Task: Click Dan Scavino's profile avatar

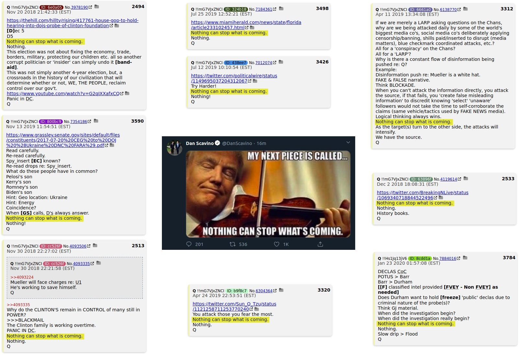Action: pos(175,147)
